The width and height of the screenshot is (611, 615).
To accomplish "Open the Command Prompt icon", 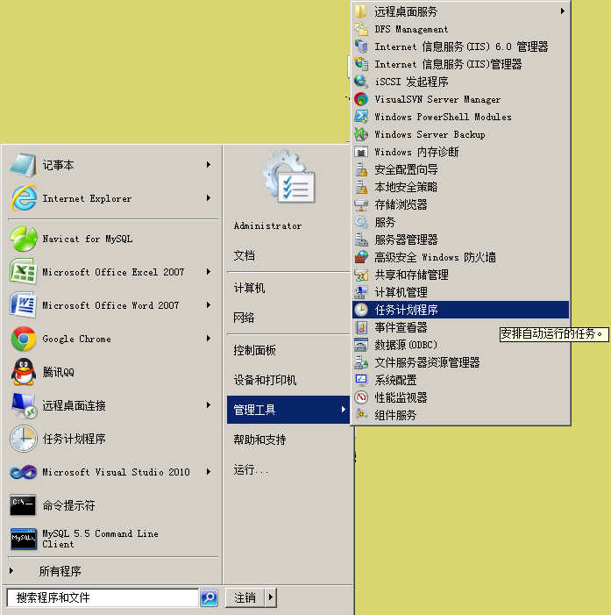I will (x=23, y=505).
